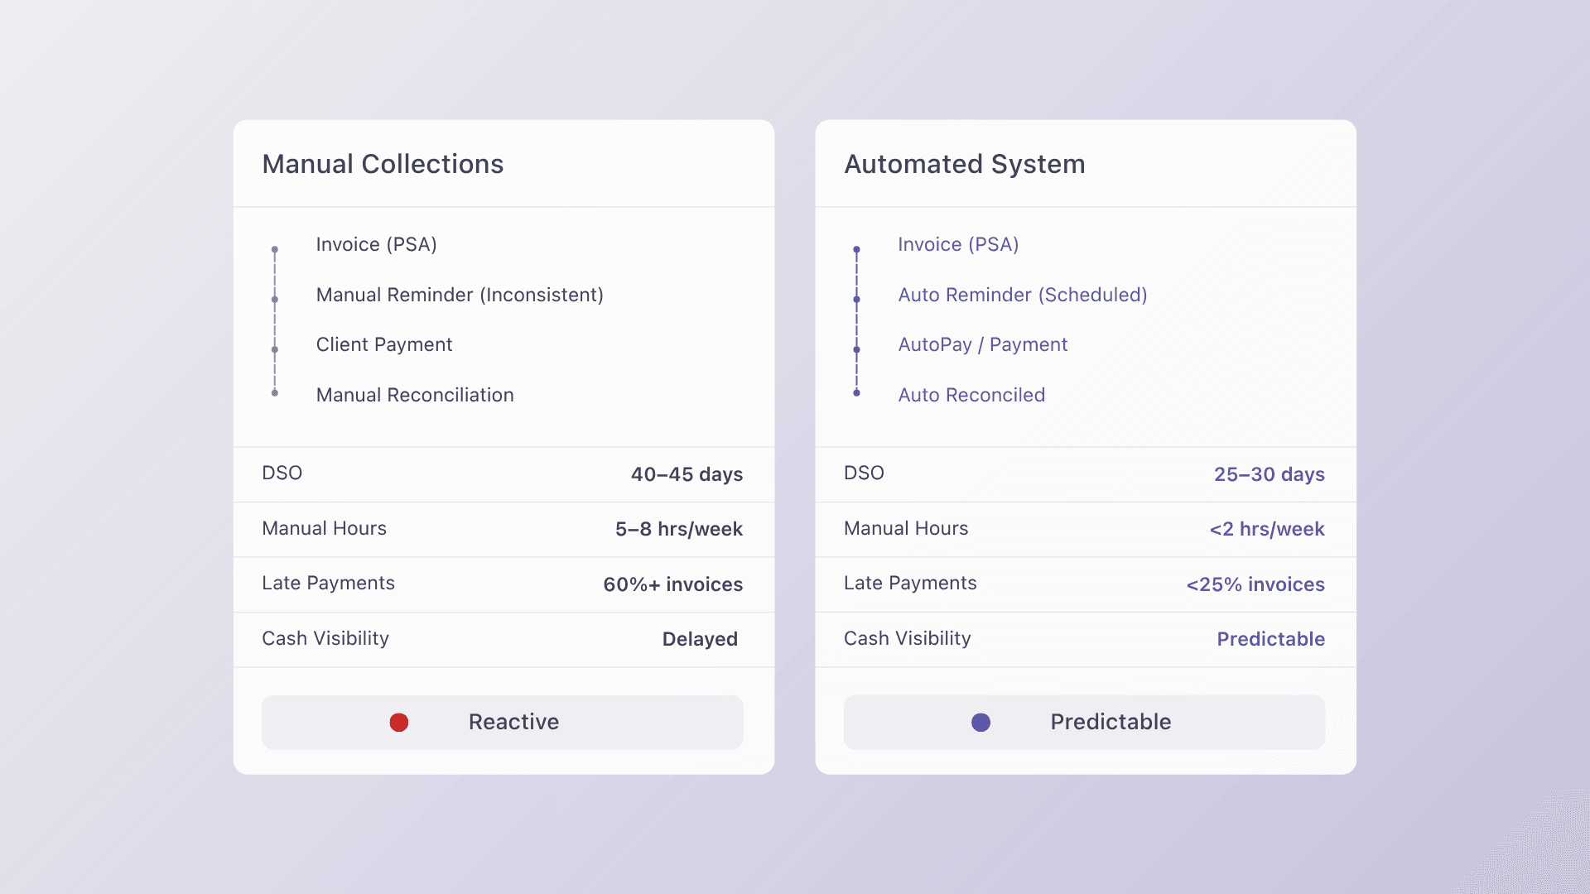Click the 40–45 days DSO value
This screenshot has width=1590, height=894.
[x=687, y=474]
